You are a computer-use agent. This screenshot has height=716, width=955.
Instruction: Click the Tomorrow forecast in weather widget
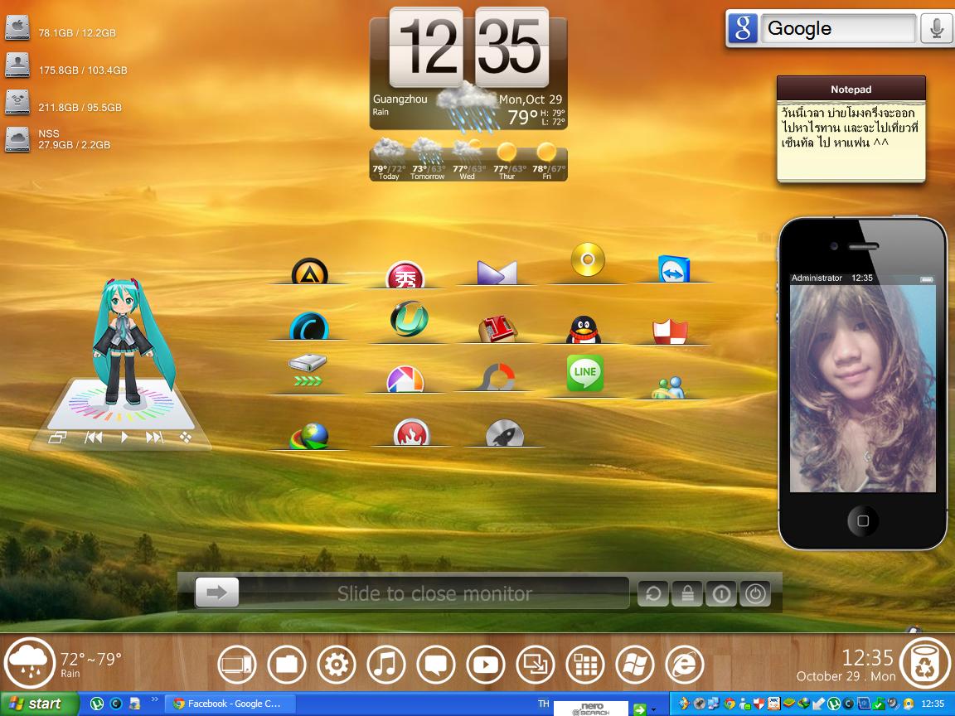tap(427, 160)
